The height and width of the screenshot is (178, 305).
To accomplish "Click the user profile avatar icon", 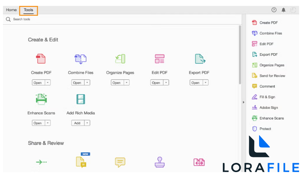I will coord(293,10).
